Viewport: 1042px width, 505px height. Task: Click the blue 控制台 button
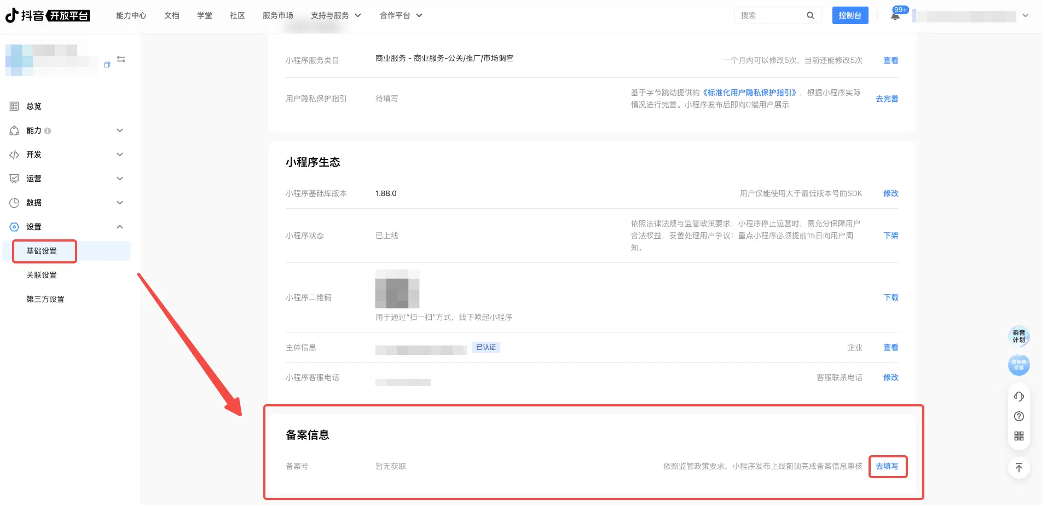[850, 15]
